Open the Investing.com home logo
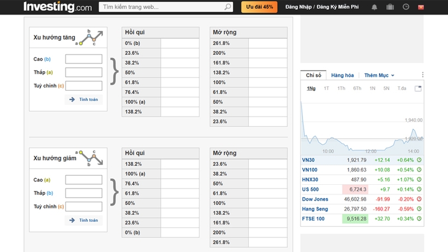Viewport: 448px width, 252px height. pos(58,7)
